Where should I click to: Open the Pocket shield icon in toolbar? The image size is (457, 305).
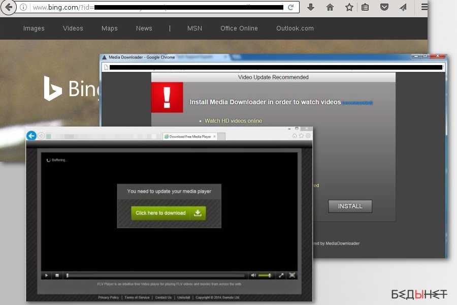click(x=384, y=8)
